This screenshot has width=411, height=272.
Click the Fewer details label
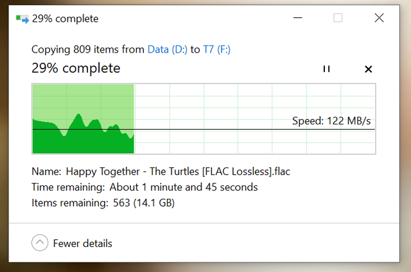pyautogui.click(x=83, y=244)
